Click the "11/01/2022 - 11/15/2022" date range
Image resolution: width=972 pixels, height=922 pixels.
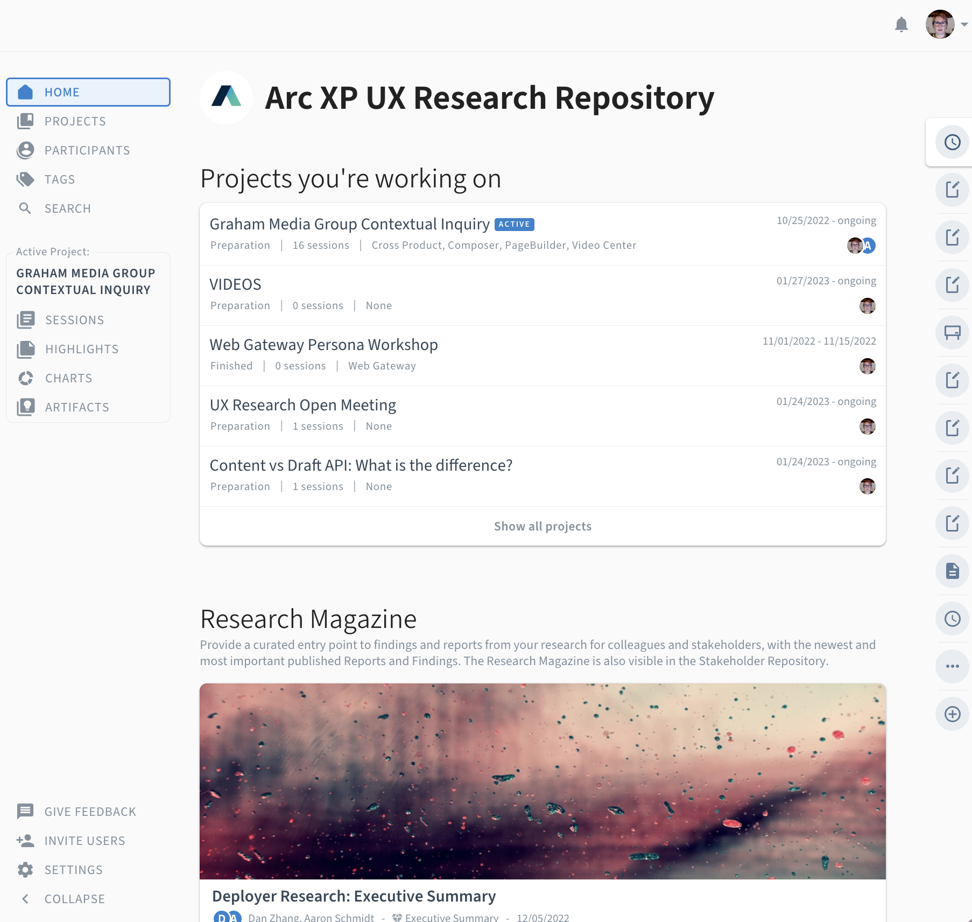(x=819, y=341)
